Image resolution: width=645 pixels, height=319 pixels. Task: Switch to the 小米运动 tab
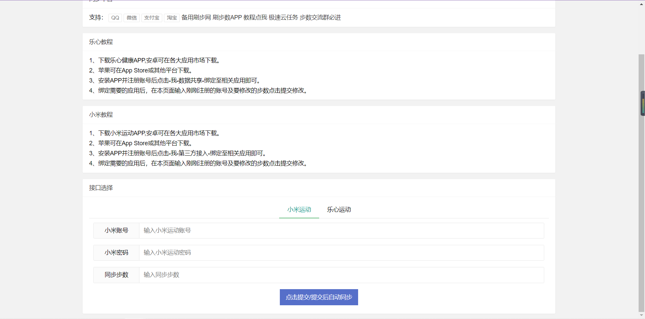pos(299,210)
